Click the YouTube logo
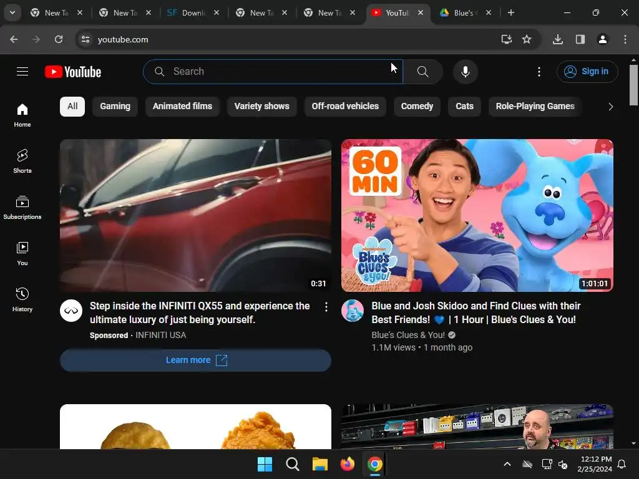The image size is (639, 479). point(73,72)
